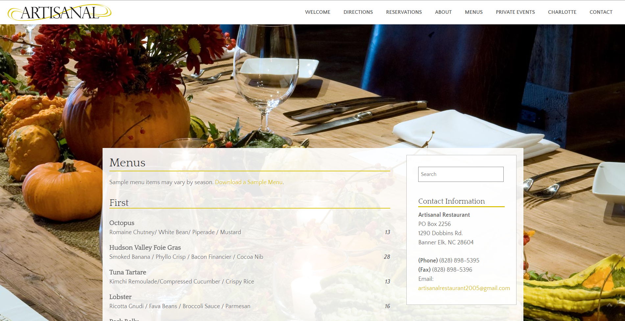Viewport: 625px width, 321px height.
Task: Select About in the navigation bar
Action: (443, 12)
